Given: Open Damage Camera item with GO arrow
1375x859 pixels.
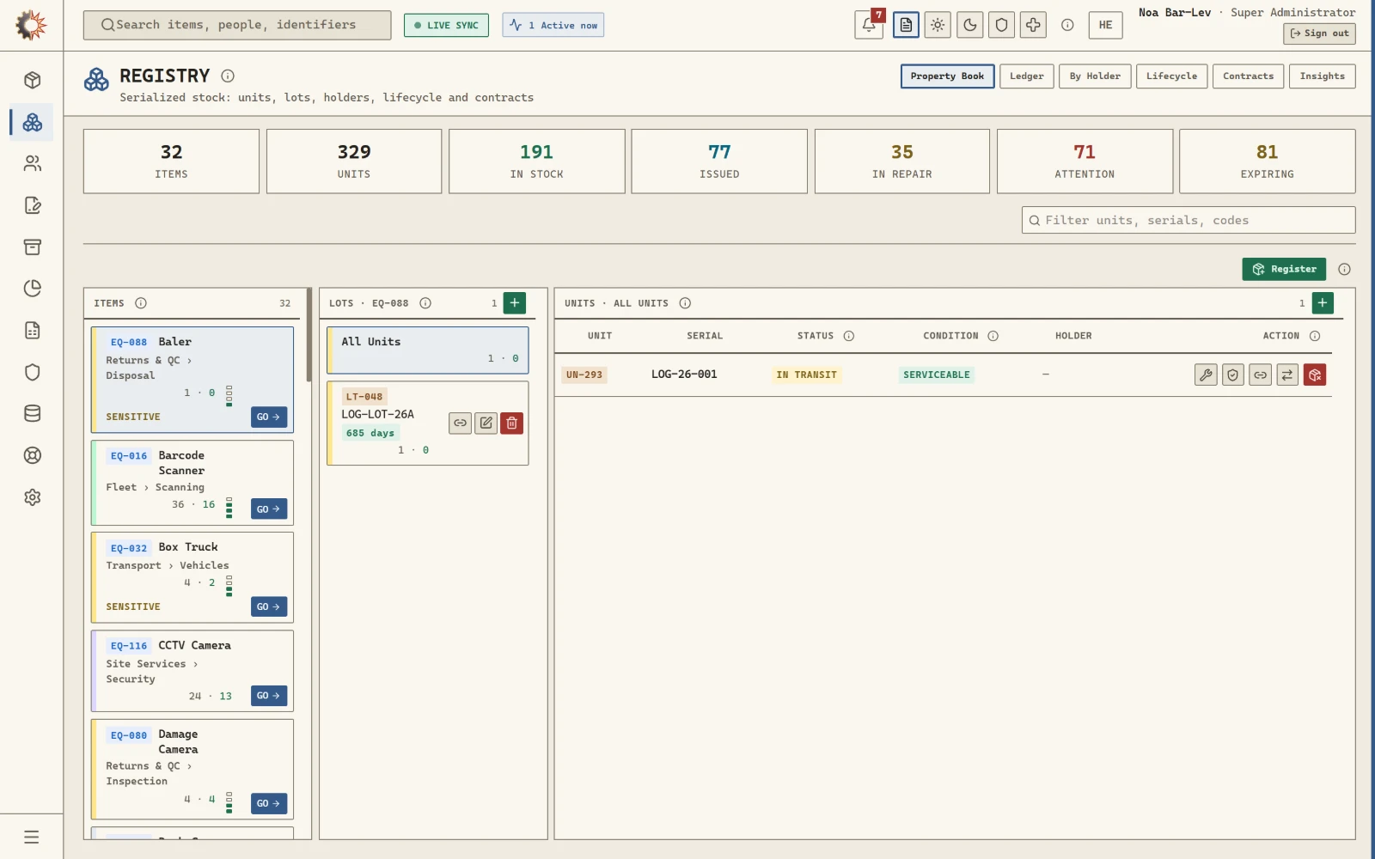Looking at the screenshot, I should pyautogui.click(x=269, y=803).
